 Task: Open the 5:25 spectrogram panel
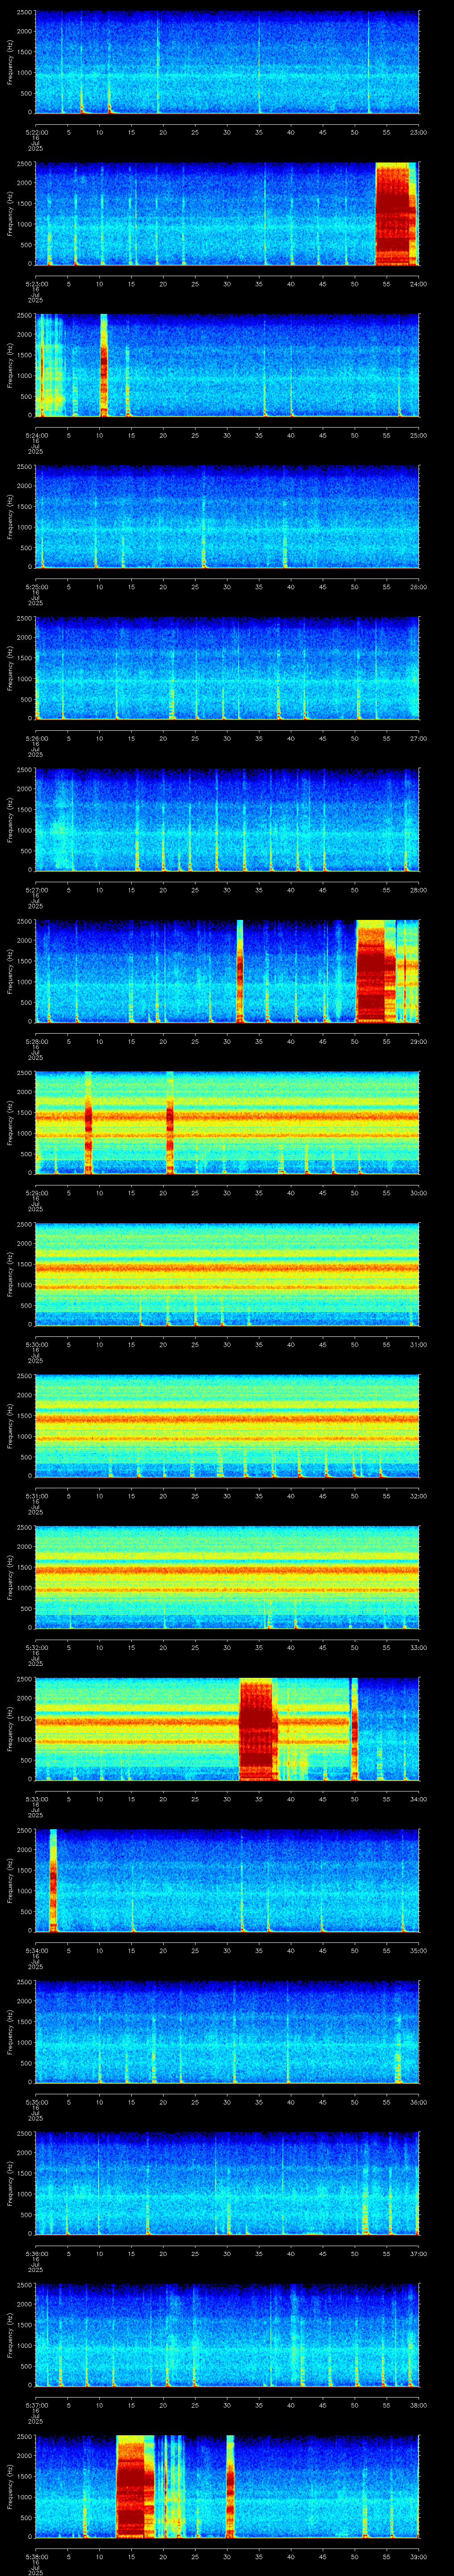point(227,517)
